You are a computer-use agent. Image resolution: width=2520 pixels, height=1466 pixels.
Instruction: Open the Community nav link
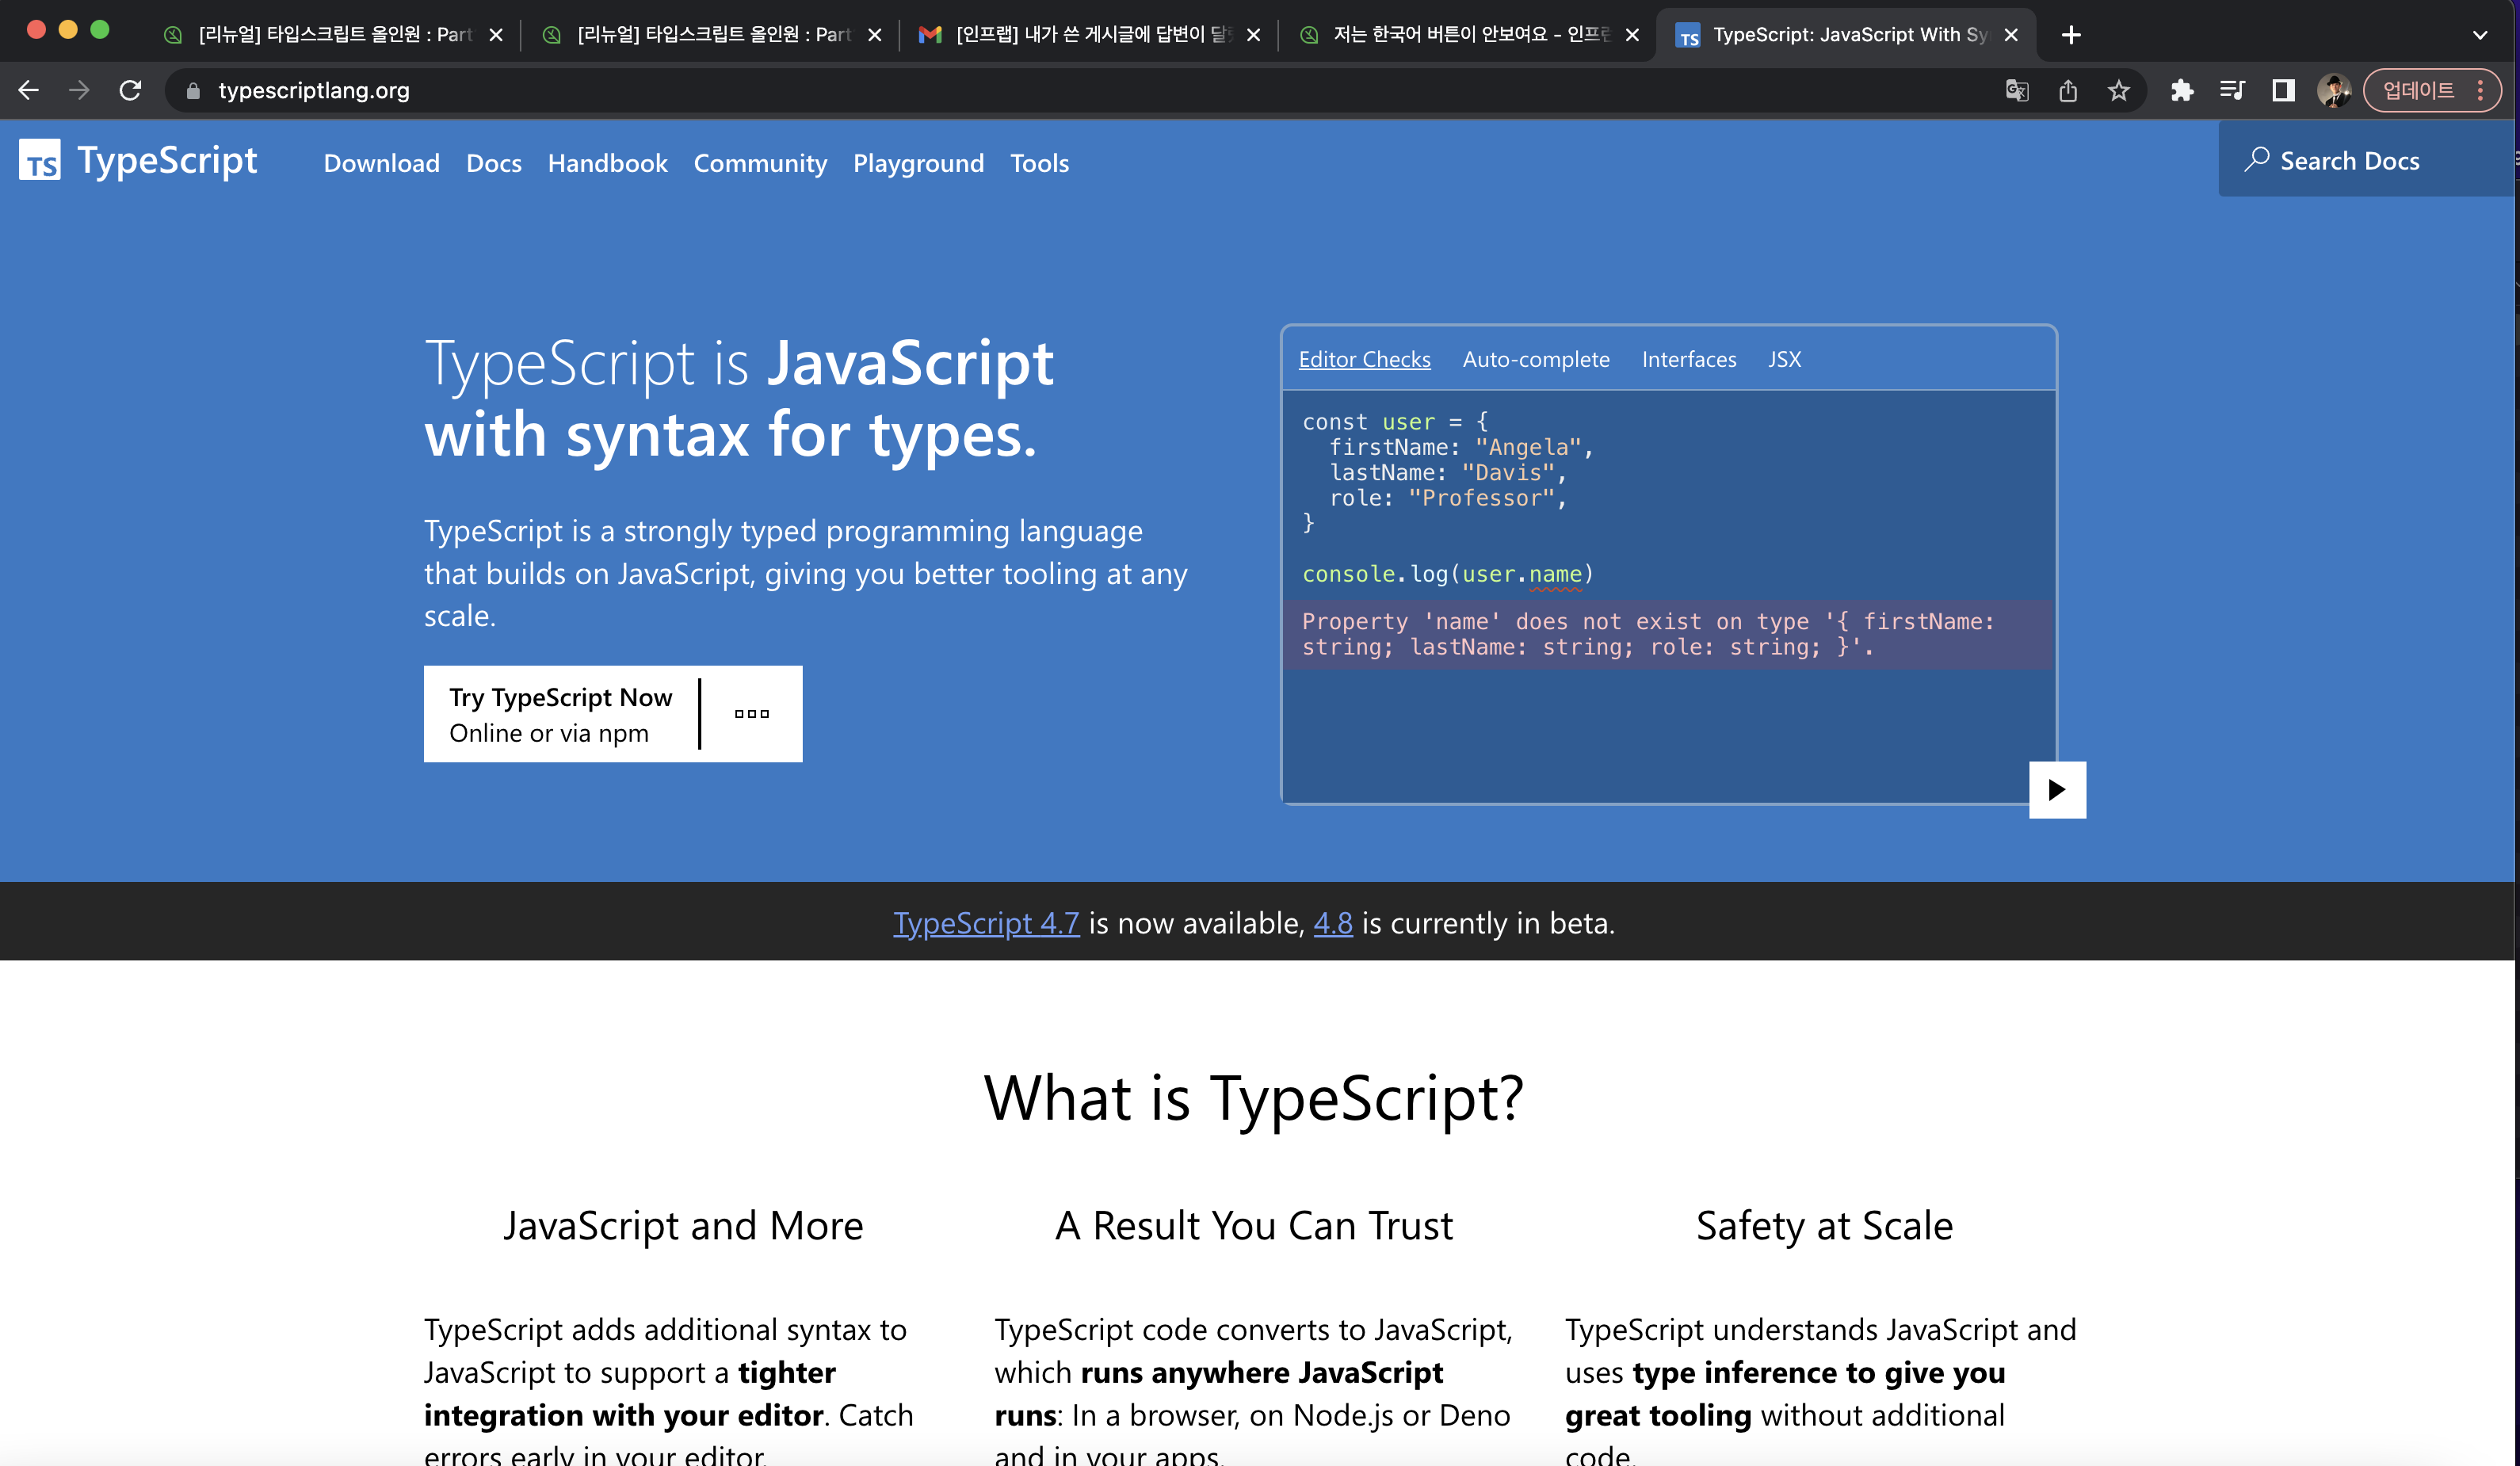[760, 163]
